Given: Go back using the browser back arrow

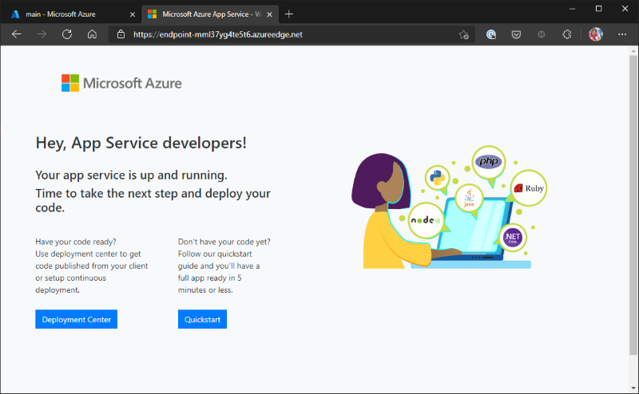Looking at the screenshot, I should (16, 34).
